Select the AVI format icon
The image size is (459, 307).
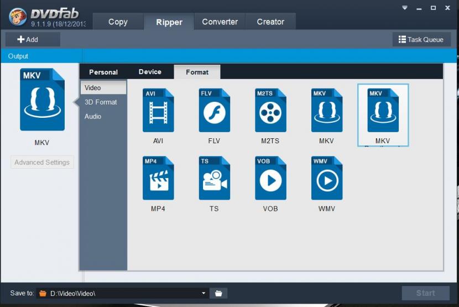(x=158, y=110)
